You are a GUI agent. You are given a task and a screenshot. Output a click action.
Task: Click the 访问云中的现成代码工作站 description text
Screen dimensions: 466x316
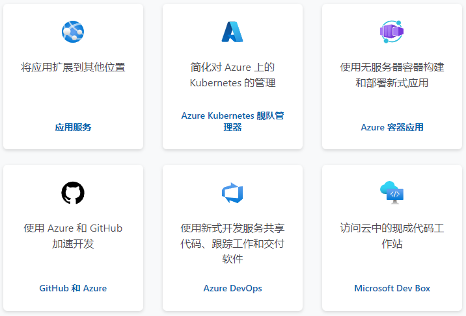392,236
